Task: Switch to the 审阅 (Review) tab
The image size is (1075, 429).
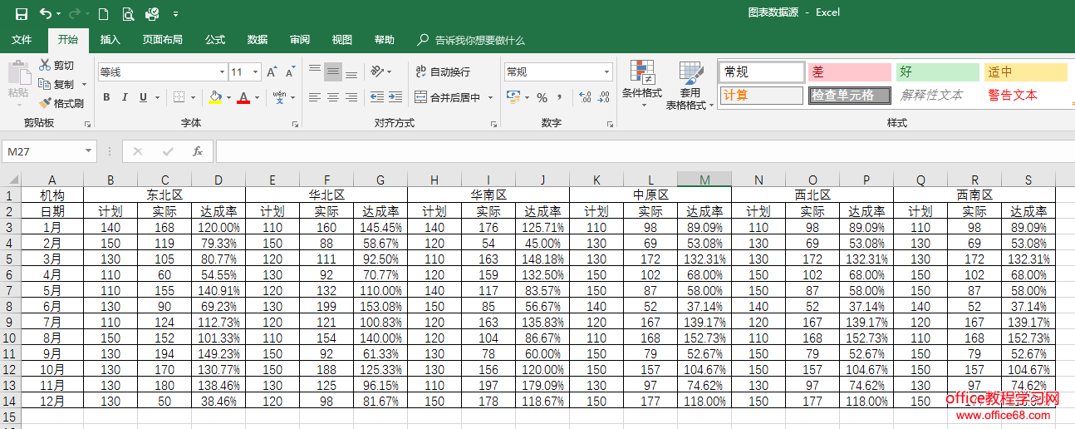Action: tap(300, 40)
